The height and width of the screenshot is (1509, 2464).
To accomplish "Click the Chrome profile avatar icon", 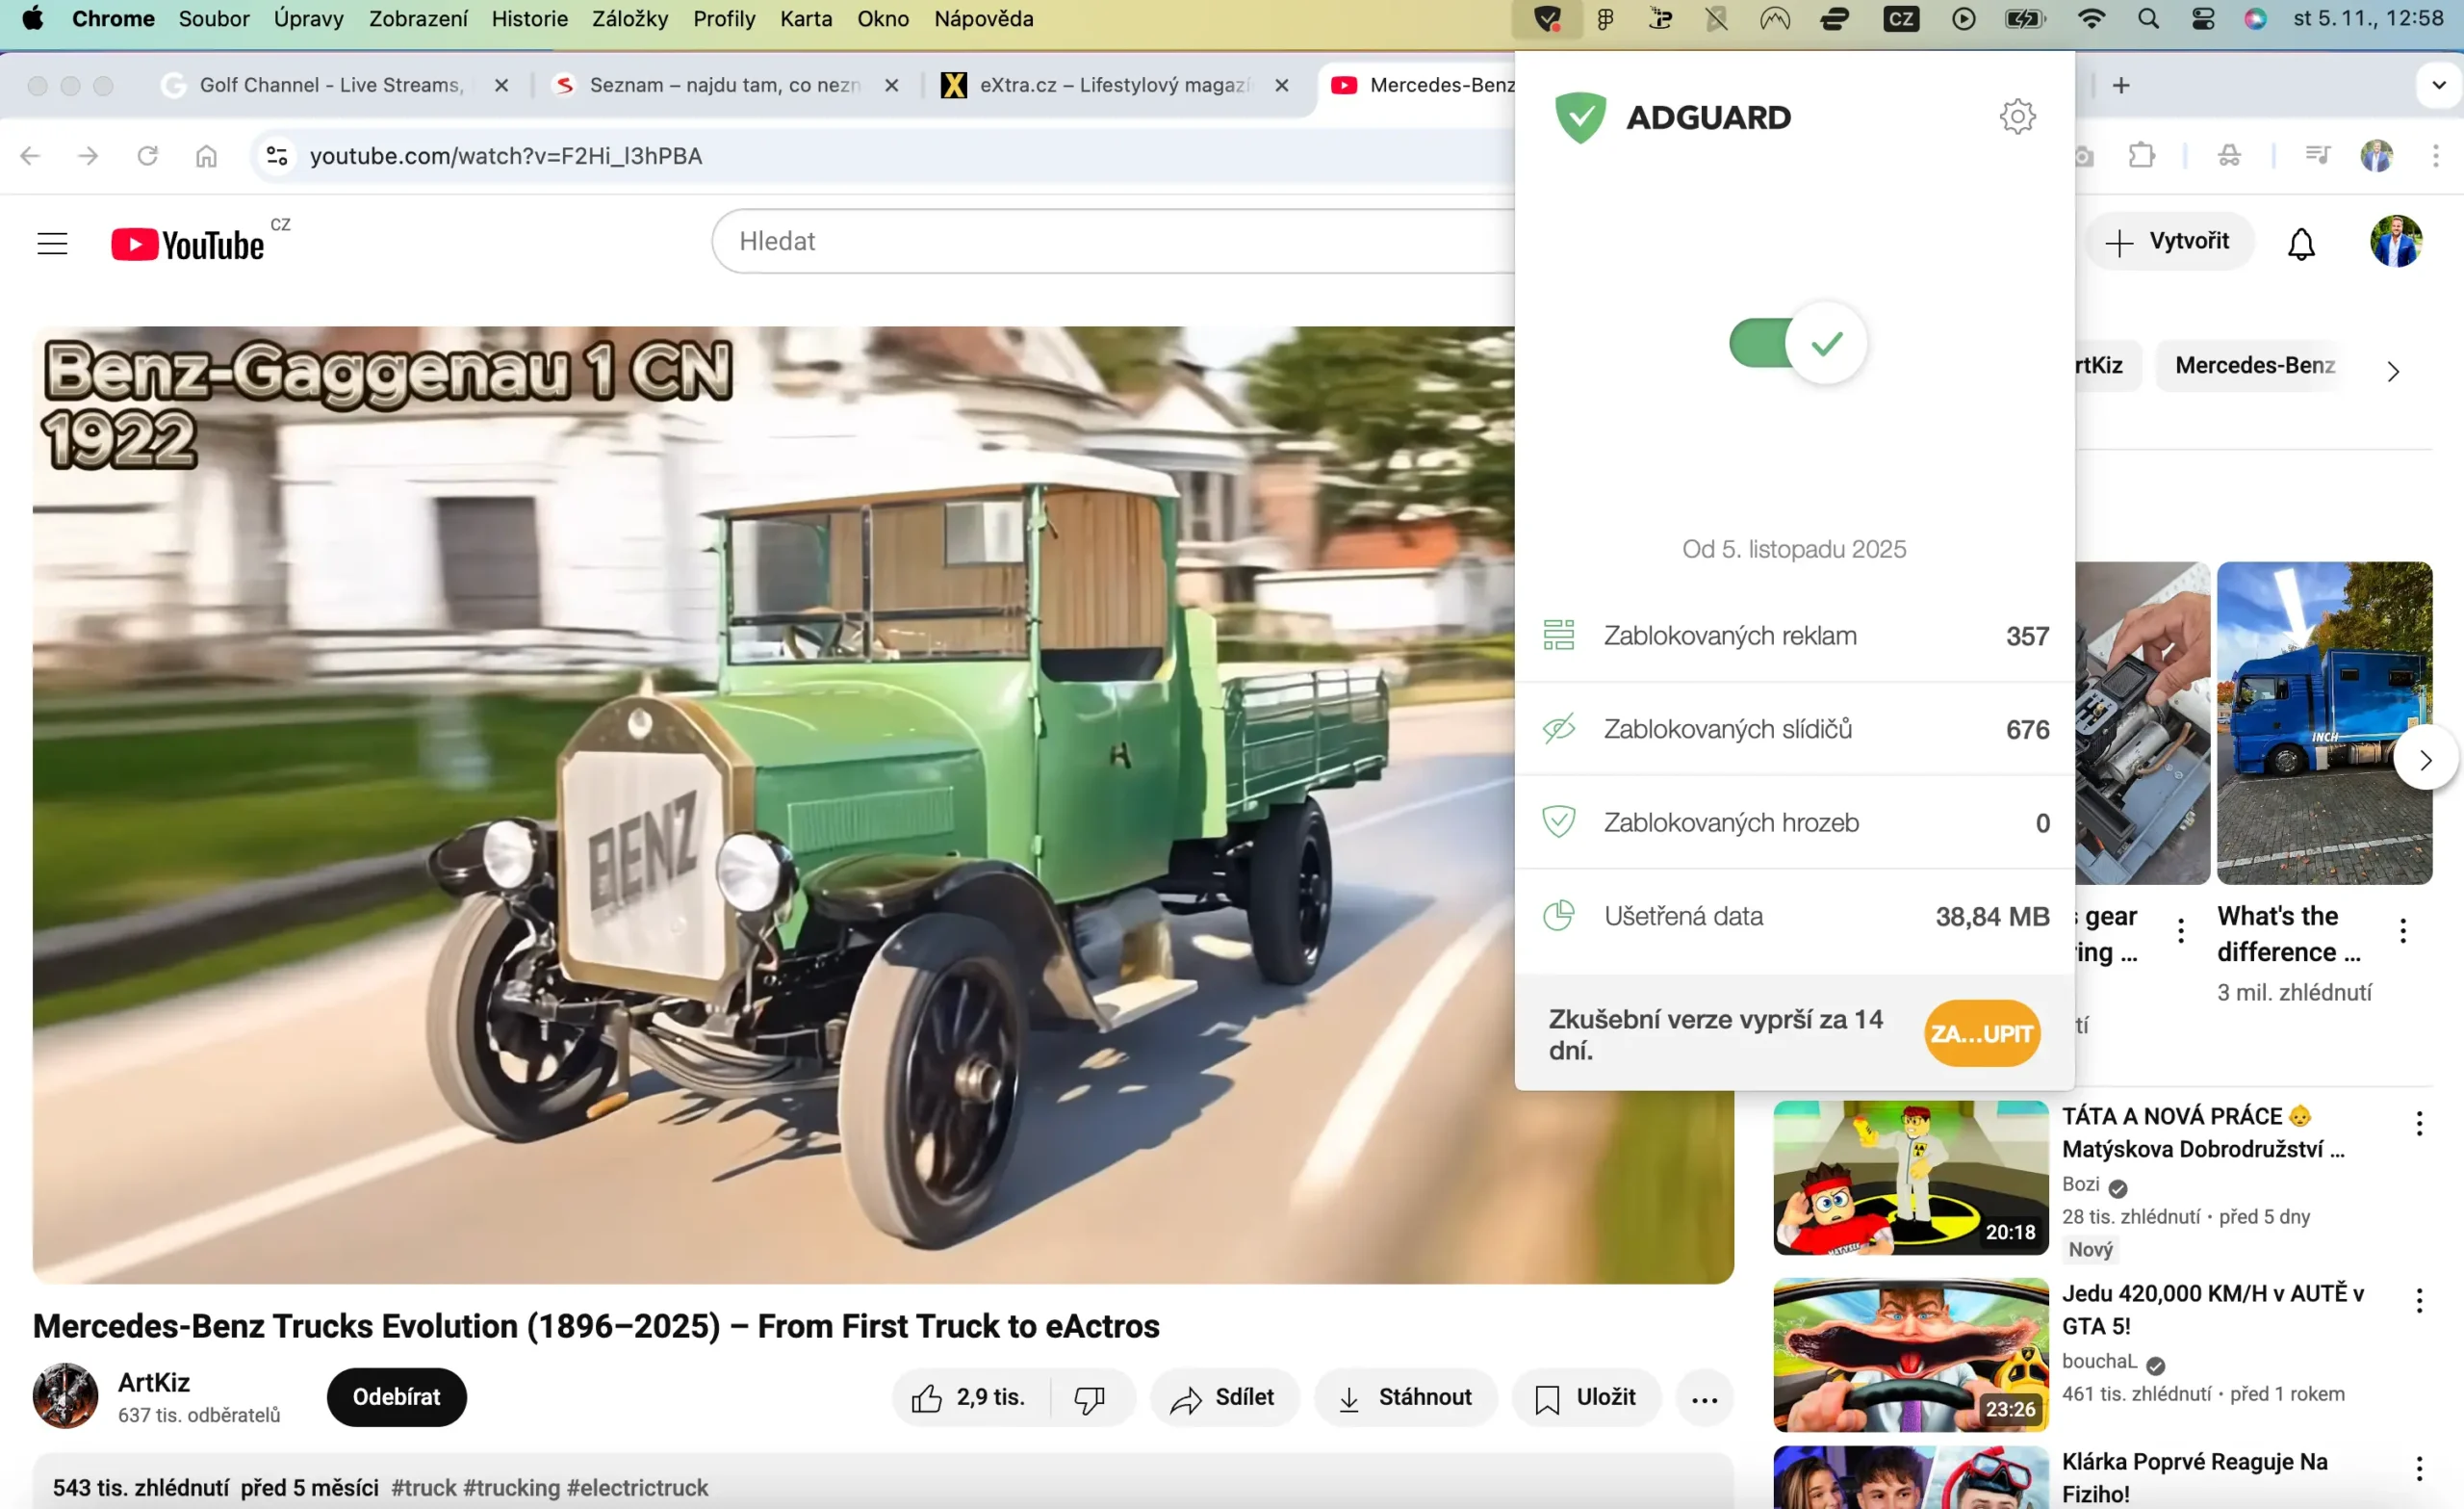I will (x=2377, y=155).
